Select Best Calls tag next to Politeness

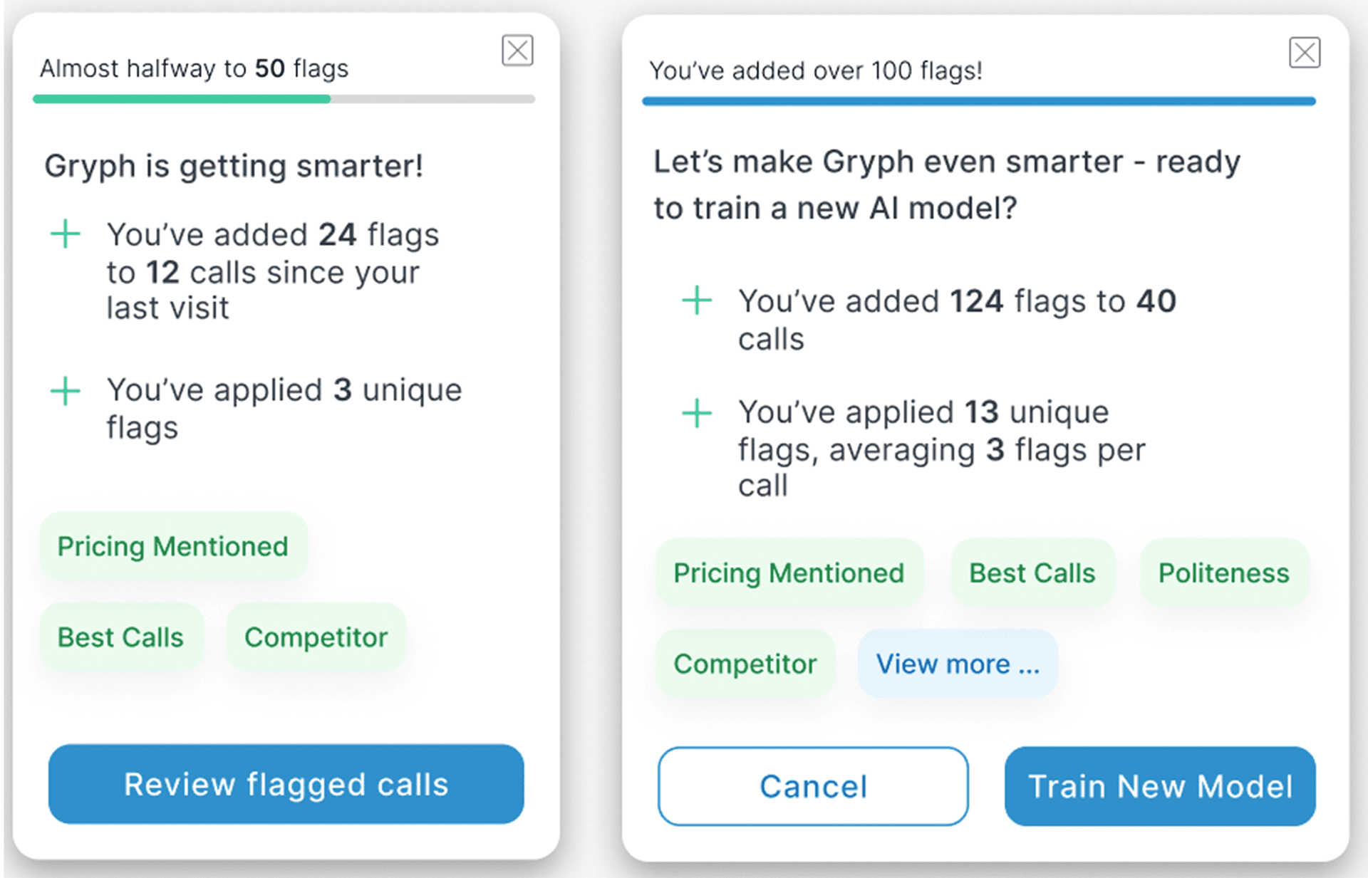[1032, 573]
